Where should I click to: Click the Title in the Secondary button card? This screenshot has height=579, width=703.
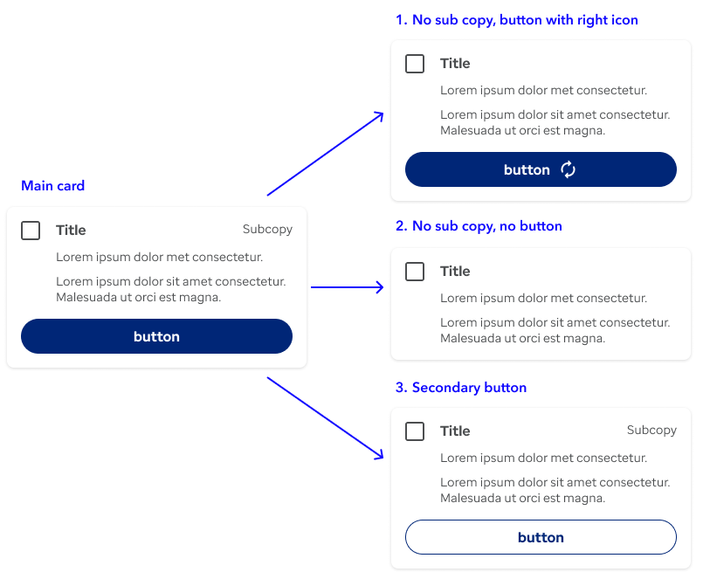tap(455, 431)
